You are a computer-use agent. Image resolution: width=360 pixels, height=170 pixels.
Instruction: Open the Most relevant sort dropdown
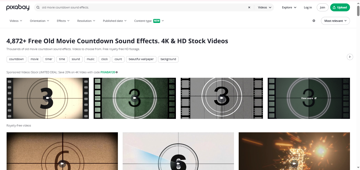tap(335, 21)
